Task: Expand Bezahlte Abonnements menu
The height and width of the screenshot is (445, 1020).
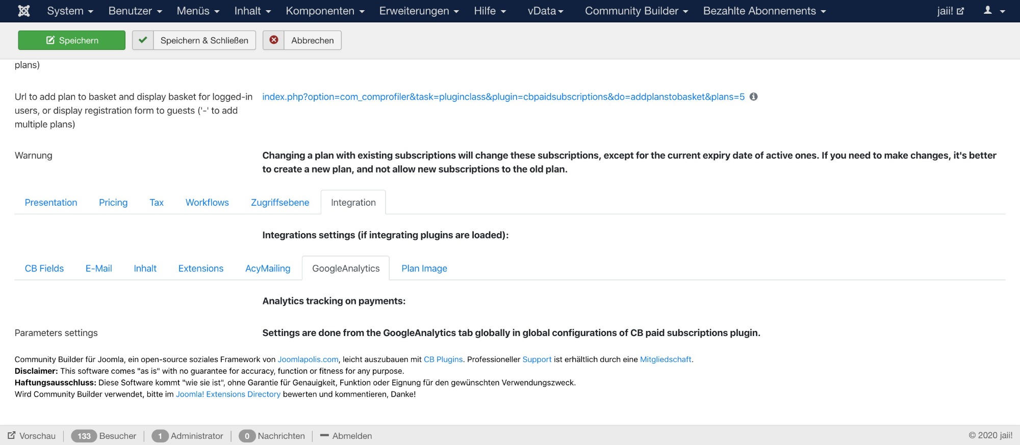Action: click(764, 11)
